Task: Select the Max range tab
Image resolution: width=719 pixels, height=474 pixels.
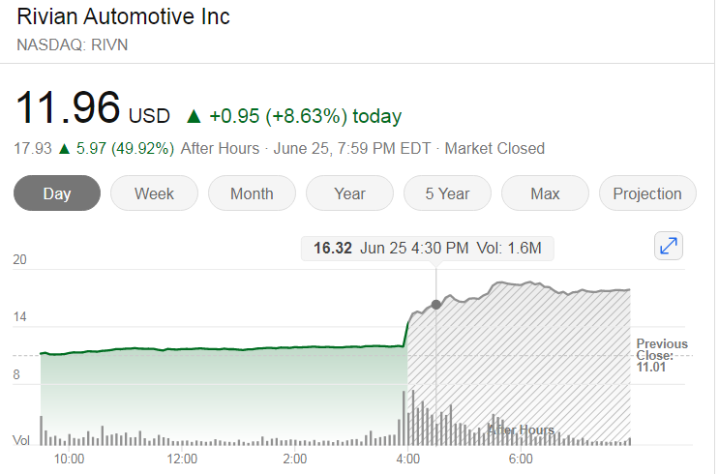Action: [x=545, y=193]
